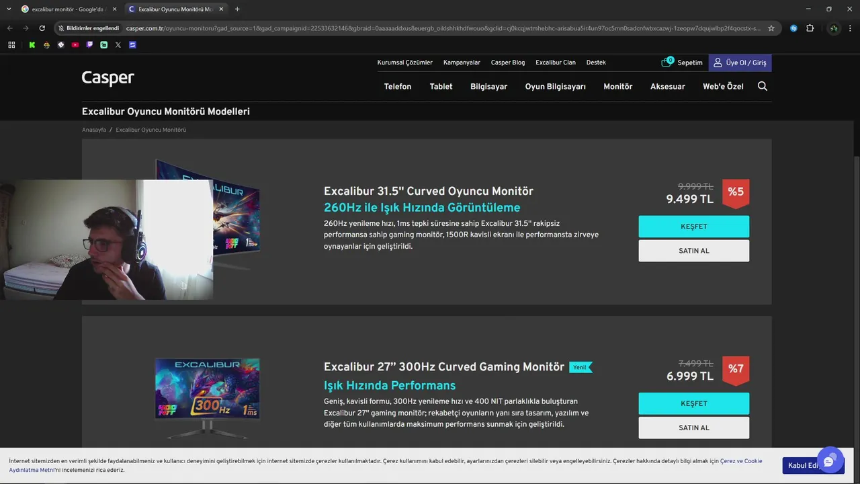Open the Web'e Özel menu

coord(723,87)
